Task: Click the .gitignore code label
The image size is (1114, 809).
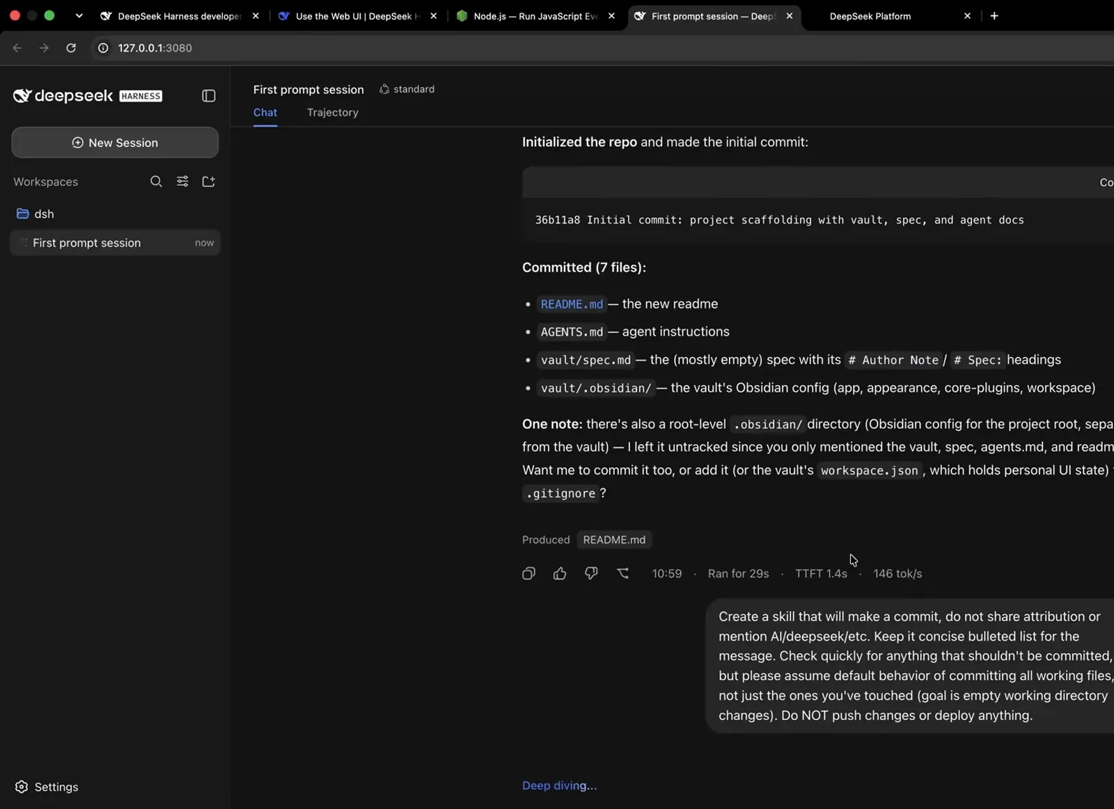Action: pos(561,494)
